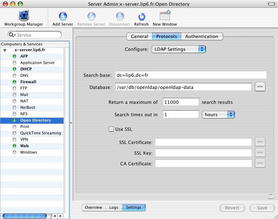Switch to the General tab

[x=139, y=36]
